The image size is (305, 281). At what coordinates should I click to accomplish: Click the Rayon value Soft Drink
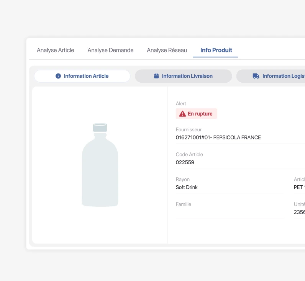click(187, 187)
